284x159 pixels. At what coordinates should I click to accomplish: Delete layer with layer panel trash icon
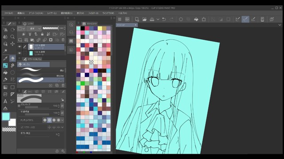click(63, 40)
